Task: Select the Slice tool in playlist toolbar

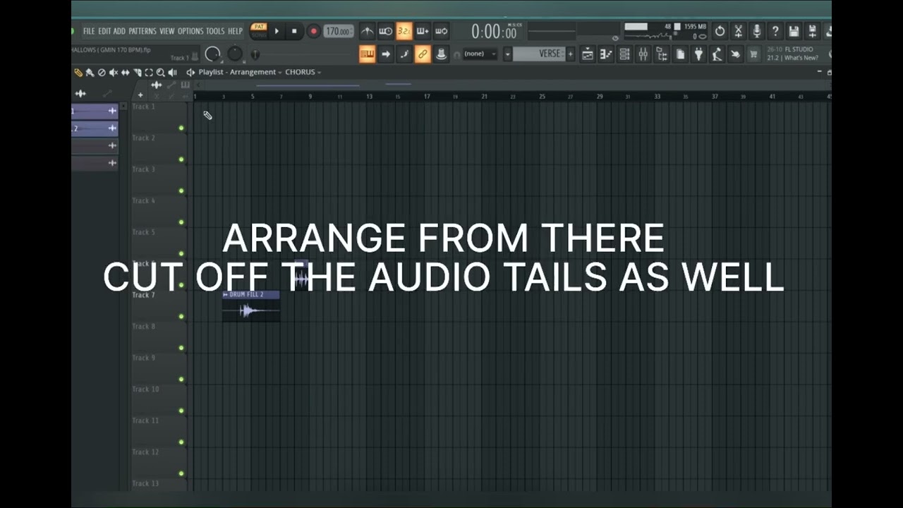Action: point(138,73)
